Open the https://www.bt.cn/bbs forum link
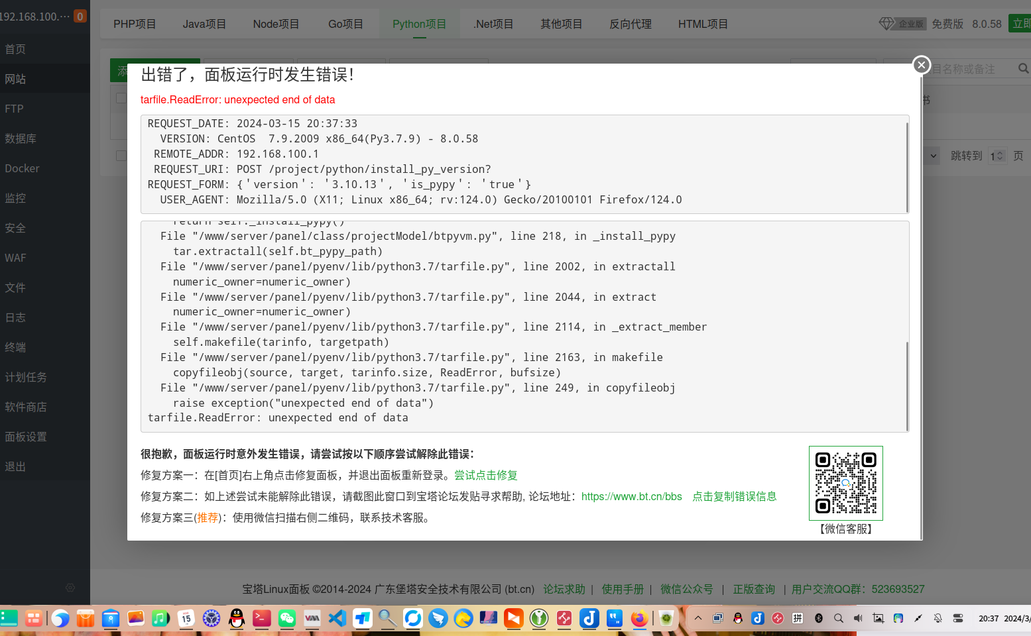This screenshot has height=636, width=1031. tap(631, 496)
